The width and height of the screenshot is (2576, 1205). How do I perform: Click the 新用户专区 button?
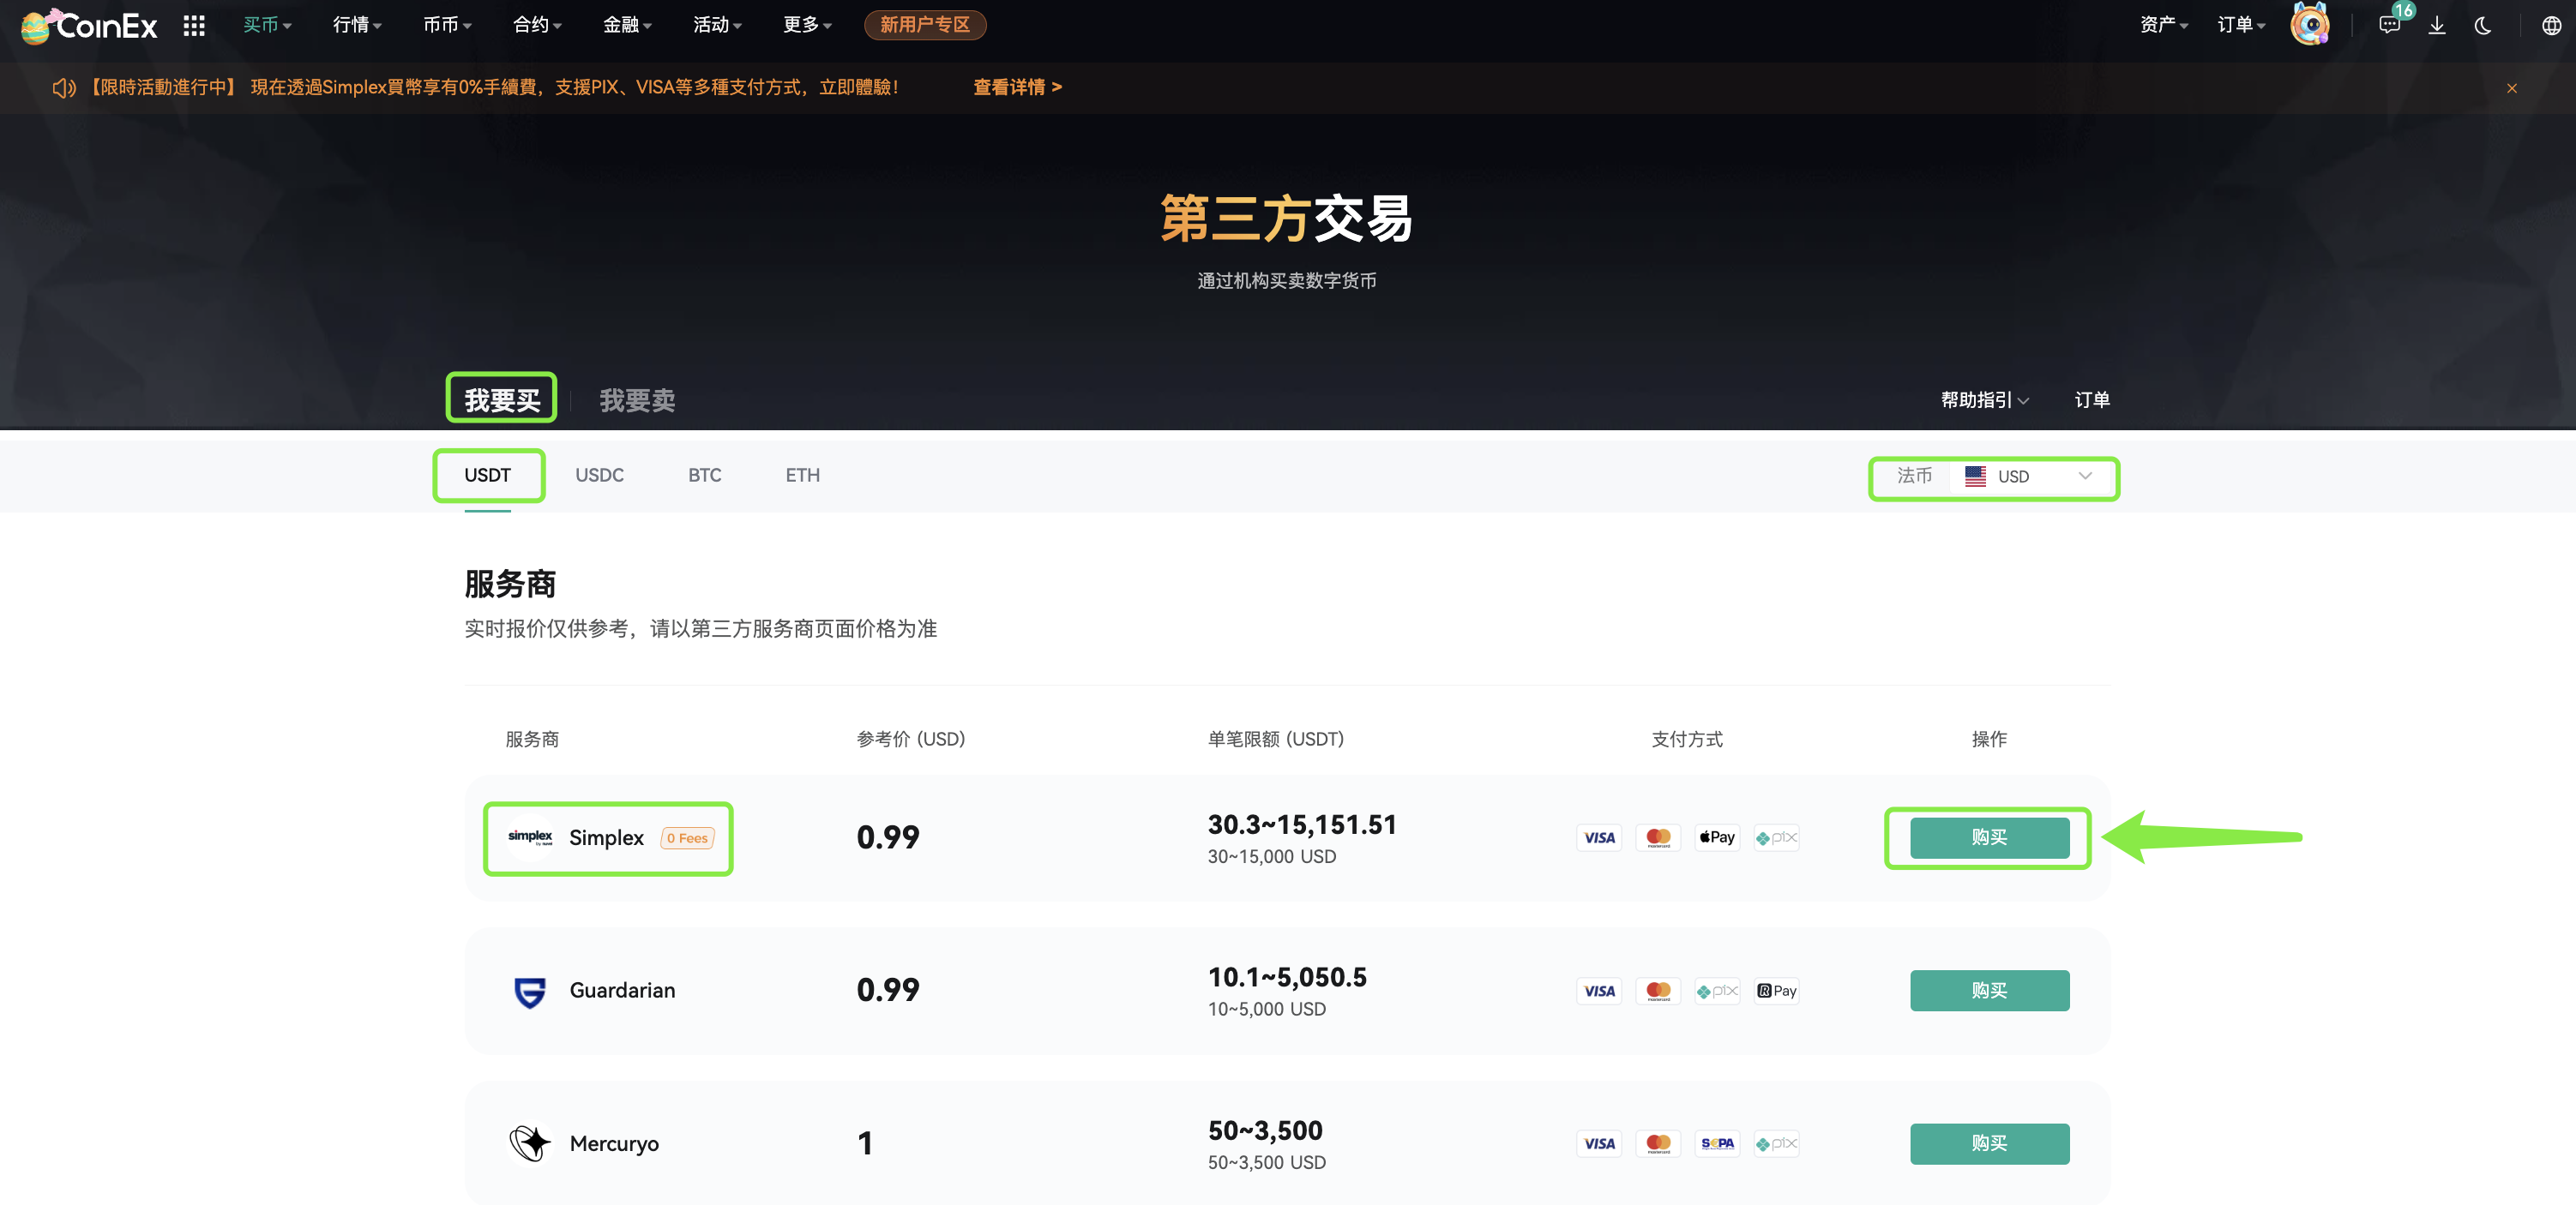tap(925, 25)
